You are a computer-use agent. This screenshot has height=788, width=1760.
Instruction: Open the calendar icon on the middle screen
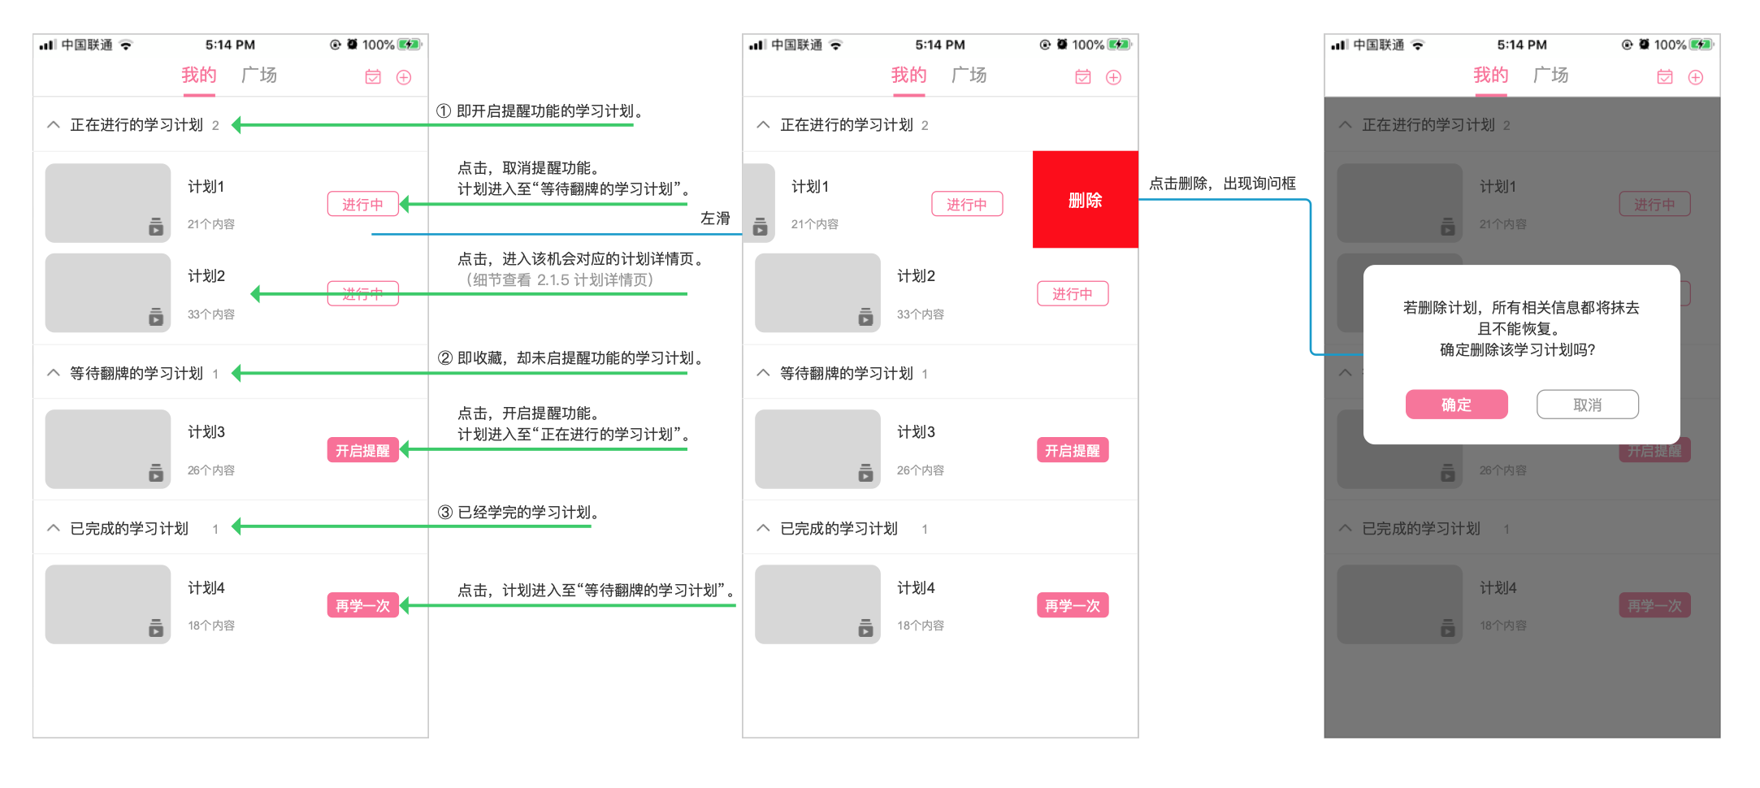coord(1083,76)
